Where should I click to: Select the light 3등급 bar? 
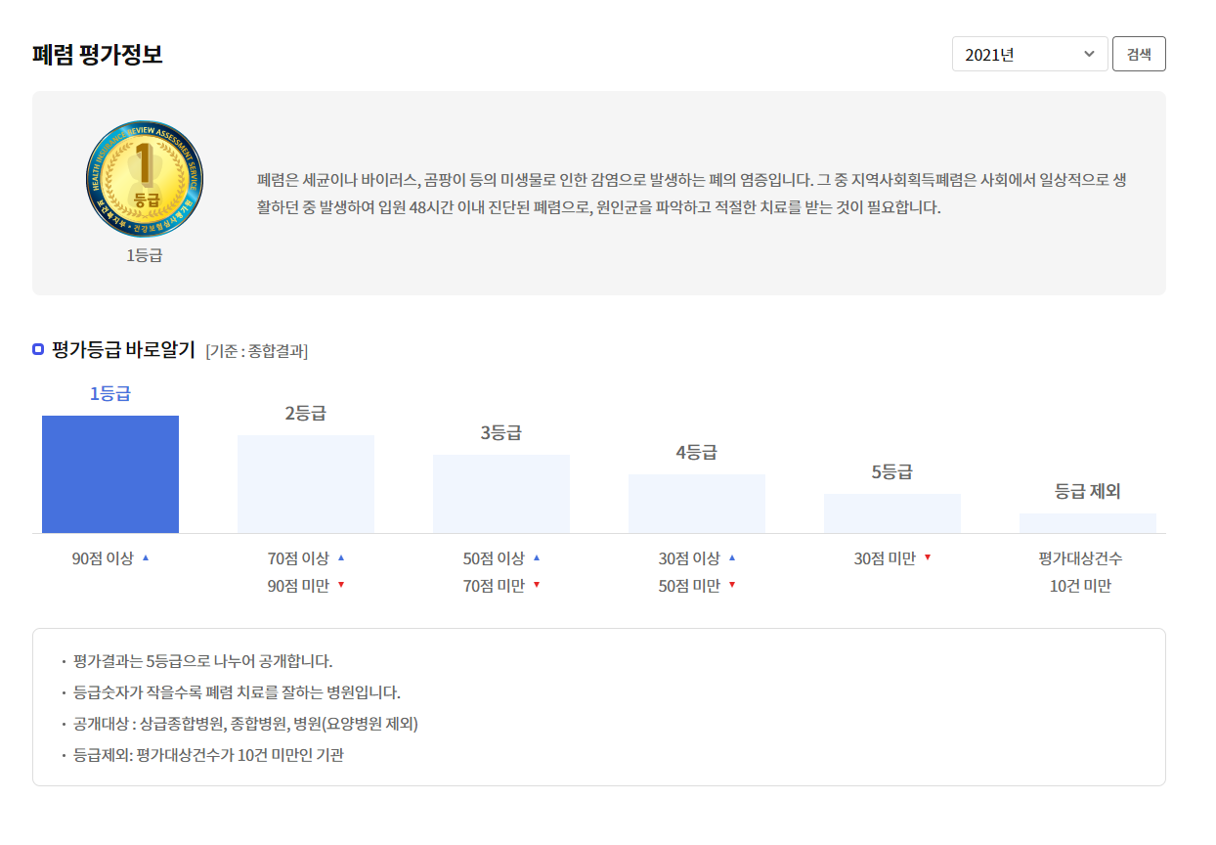click(x=501, y=494)
